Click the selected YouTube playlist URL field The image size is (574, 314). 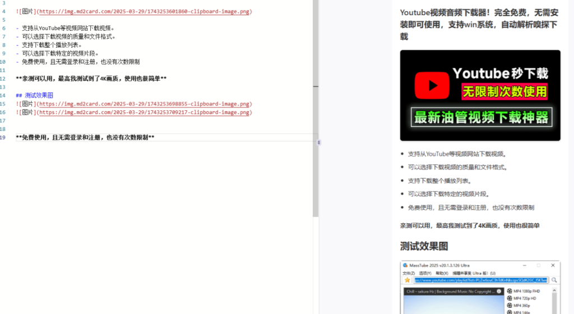coord(481,280)
